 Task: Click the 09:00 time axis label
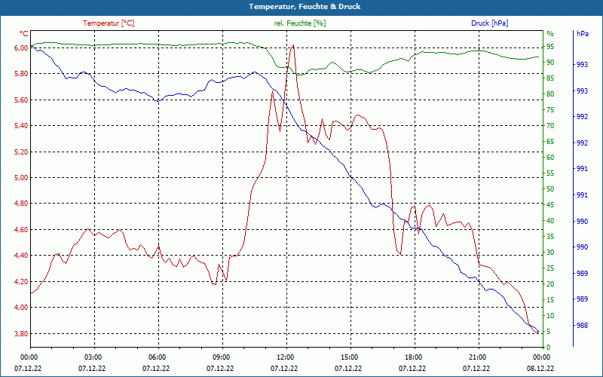[x=220, y=357]
